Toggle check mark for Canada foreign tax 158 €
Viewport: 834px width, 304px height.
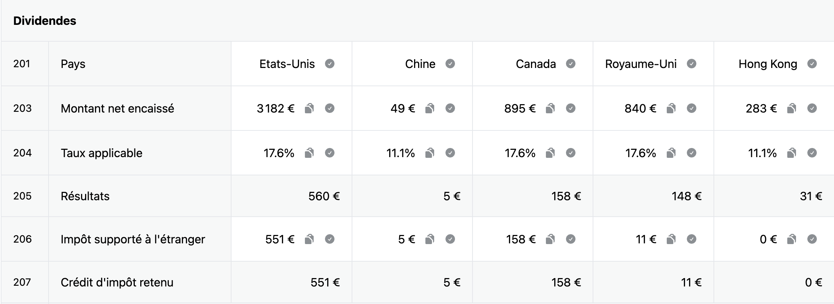[x=571, y=239]
